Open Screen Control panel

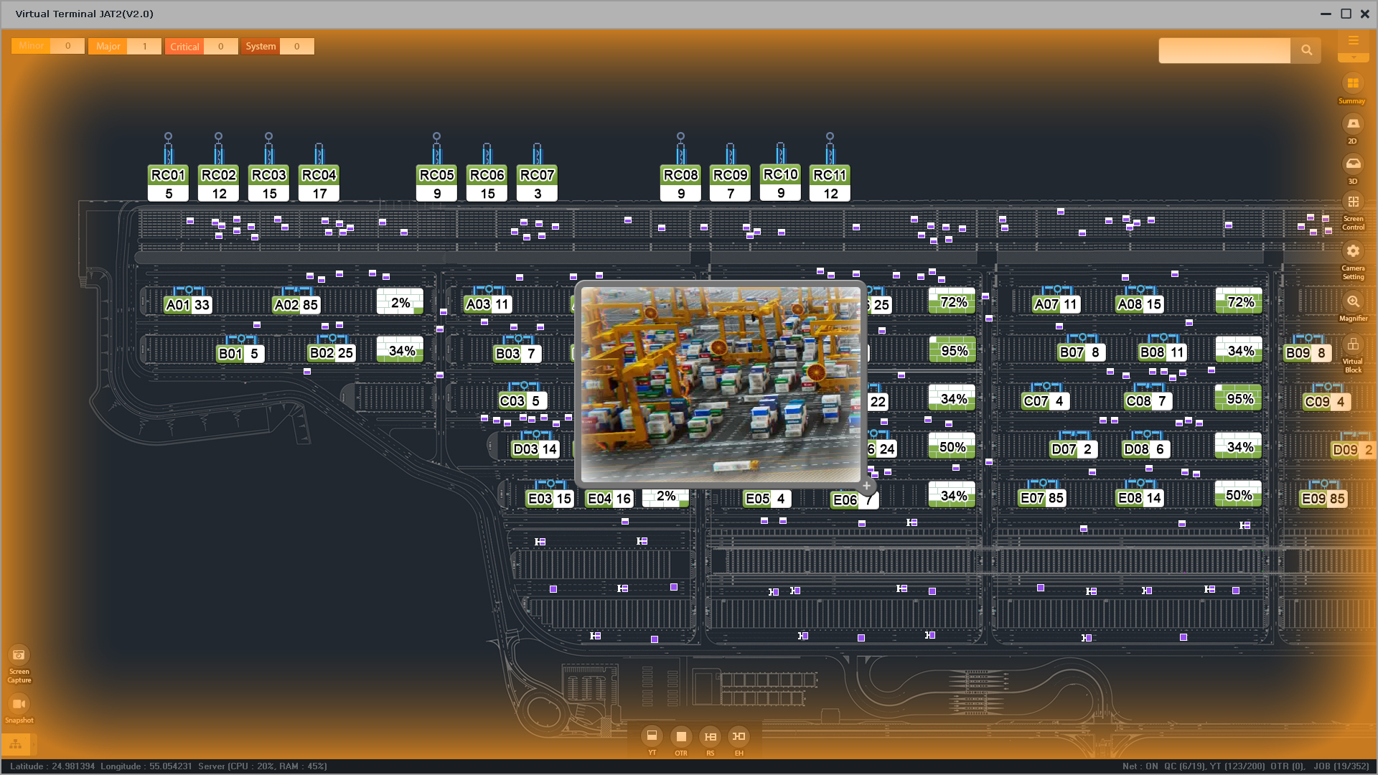[x=1352, y=202]
